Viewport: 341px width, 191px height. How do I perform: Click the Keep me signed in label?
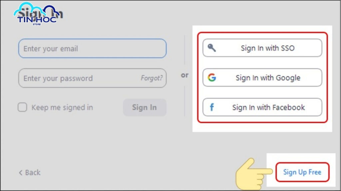62,107
